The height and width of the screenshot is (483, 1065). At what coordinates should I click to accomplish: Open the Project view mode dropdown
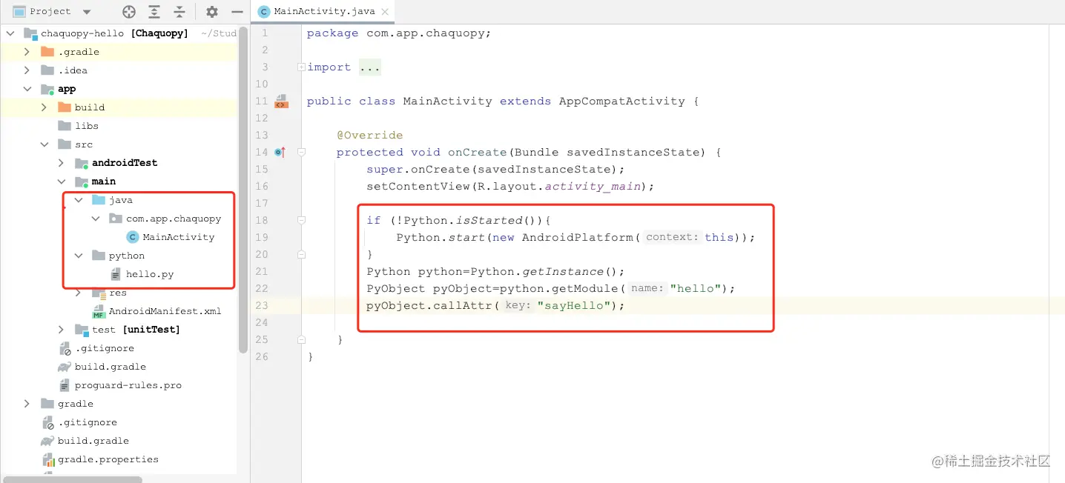click(85, 11)
